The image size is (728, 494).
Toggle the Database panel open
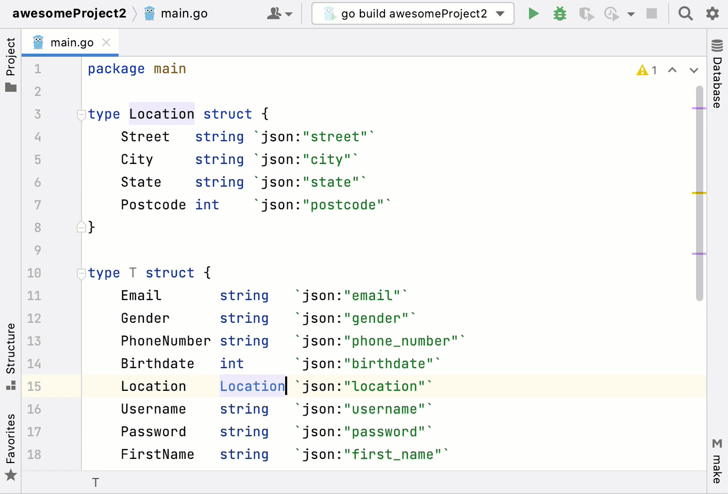click(716, 77)
